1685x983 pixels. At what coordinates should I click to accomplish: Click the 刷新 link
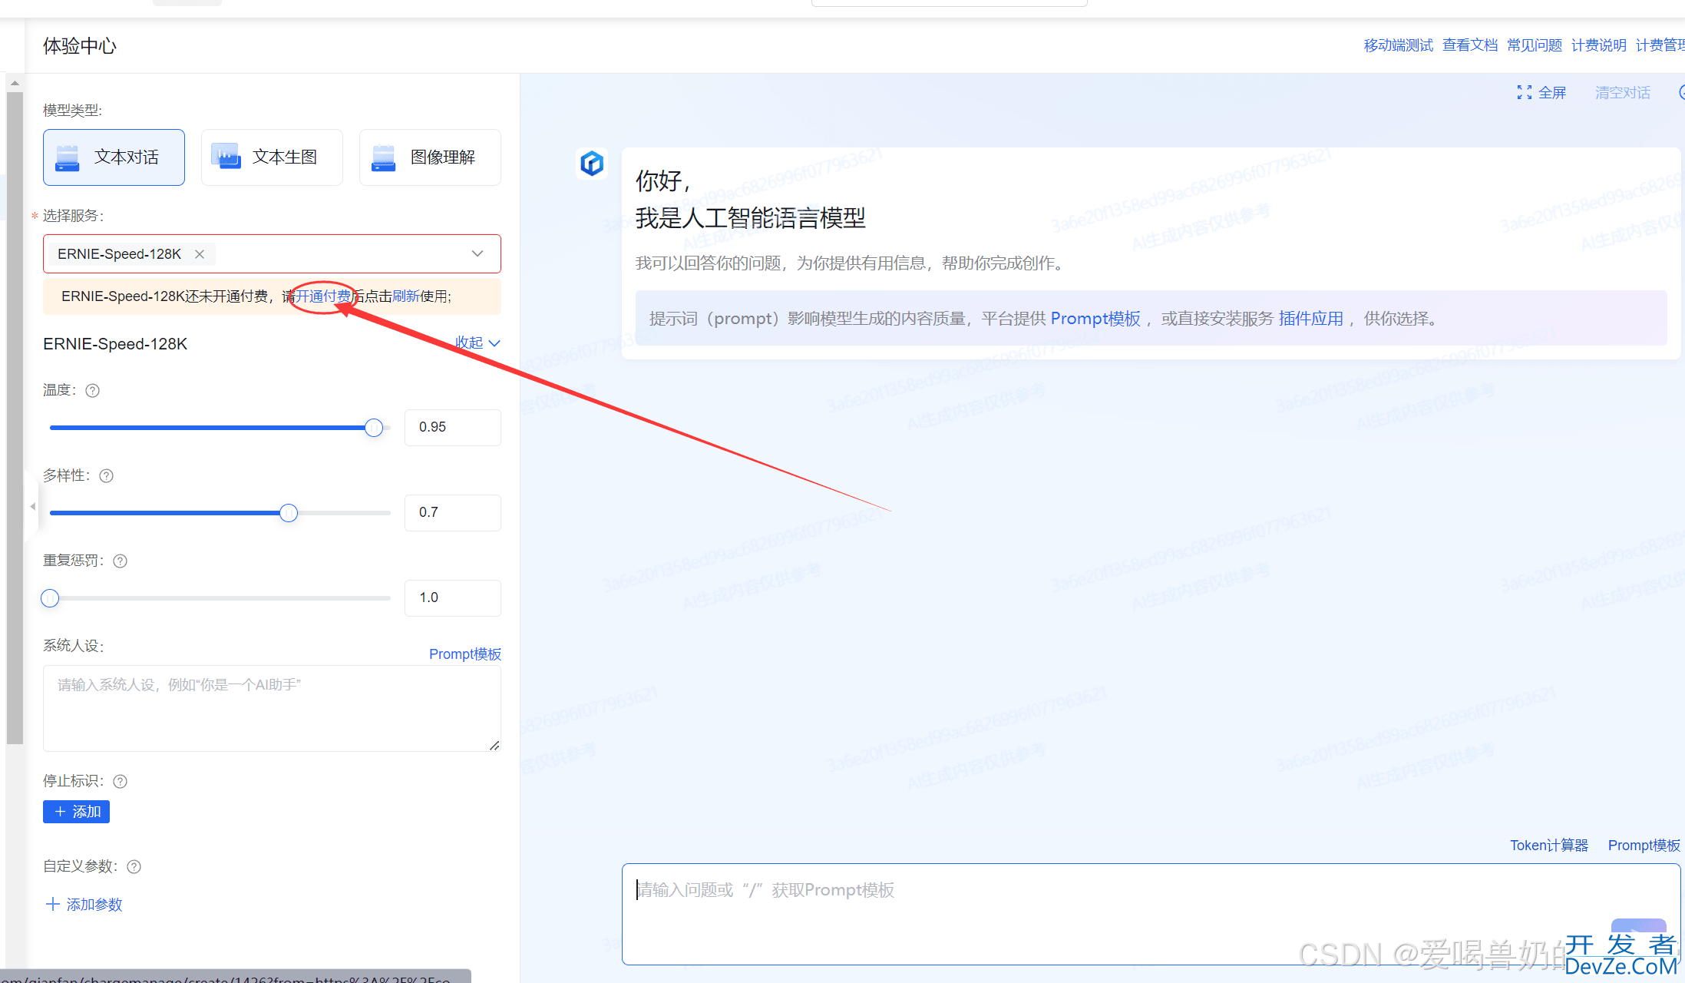pyautogui.click(x=406, y=296)
